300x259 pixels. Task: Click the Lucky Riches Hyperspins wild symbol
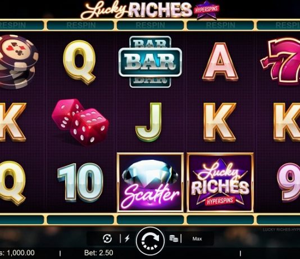pos(220,182)
